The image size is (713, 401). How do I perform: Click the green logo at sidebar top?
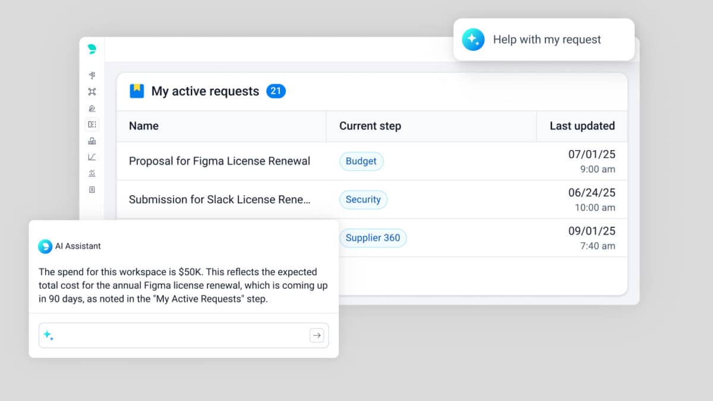click(92, 49)
